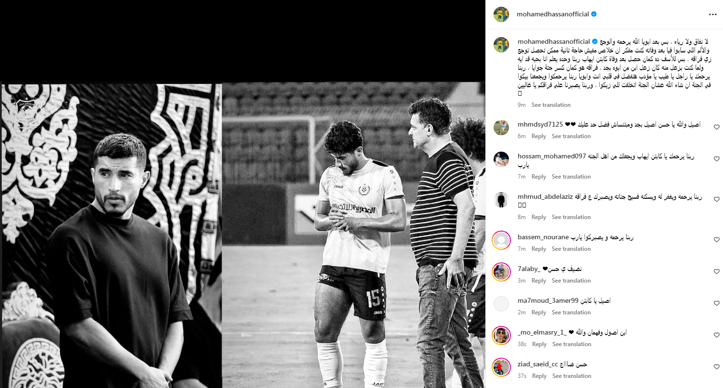
Task: Click the mohamedhassanofficial username in header
Action: point(553,14)
